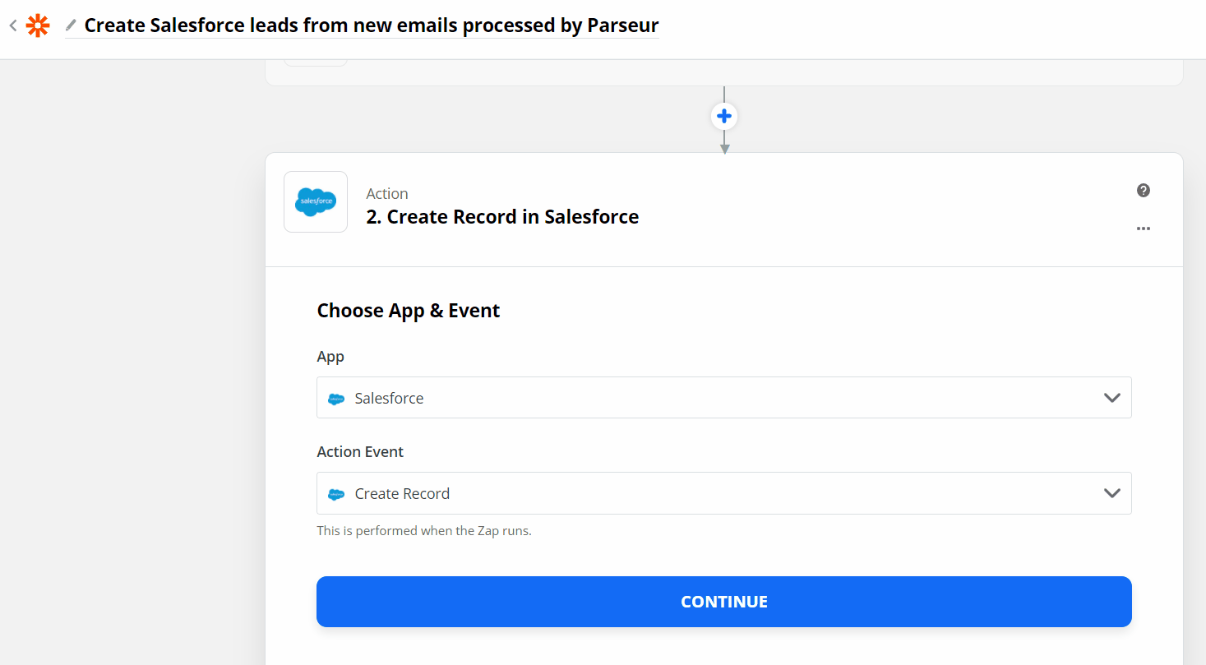The image size is (1206, 665).
Task: Click the Salesforce cloud icon inside the App field
Action: pyautogui.click(x=336, y=398)
